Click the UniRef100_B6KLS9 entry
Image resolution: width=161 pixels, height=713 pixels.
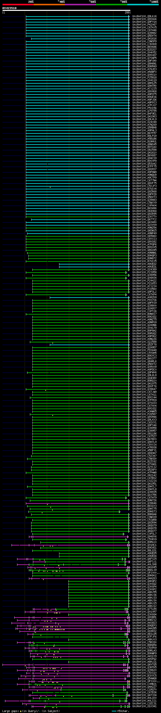[144, 570]
